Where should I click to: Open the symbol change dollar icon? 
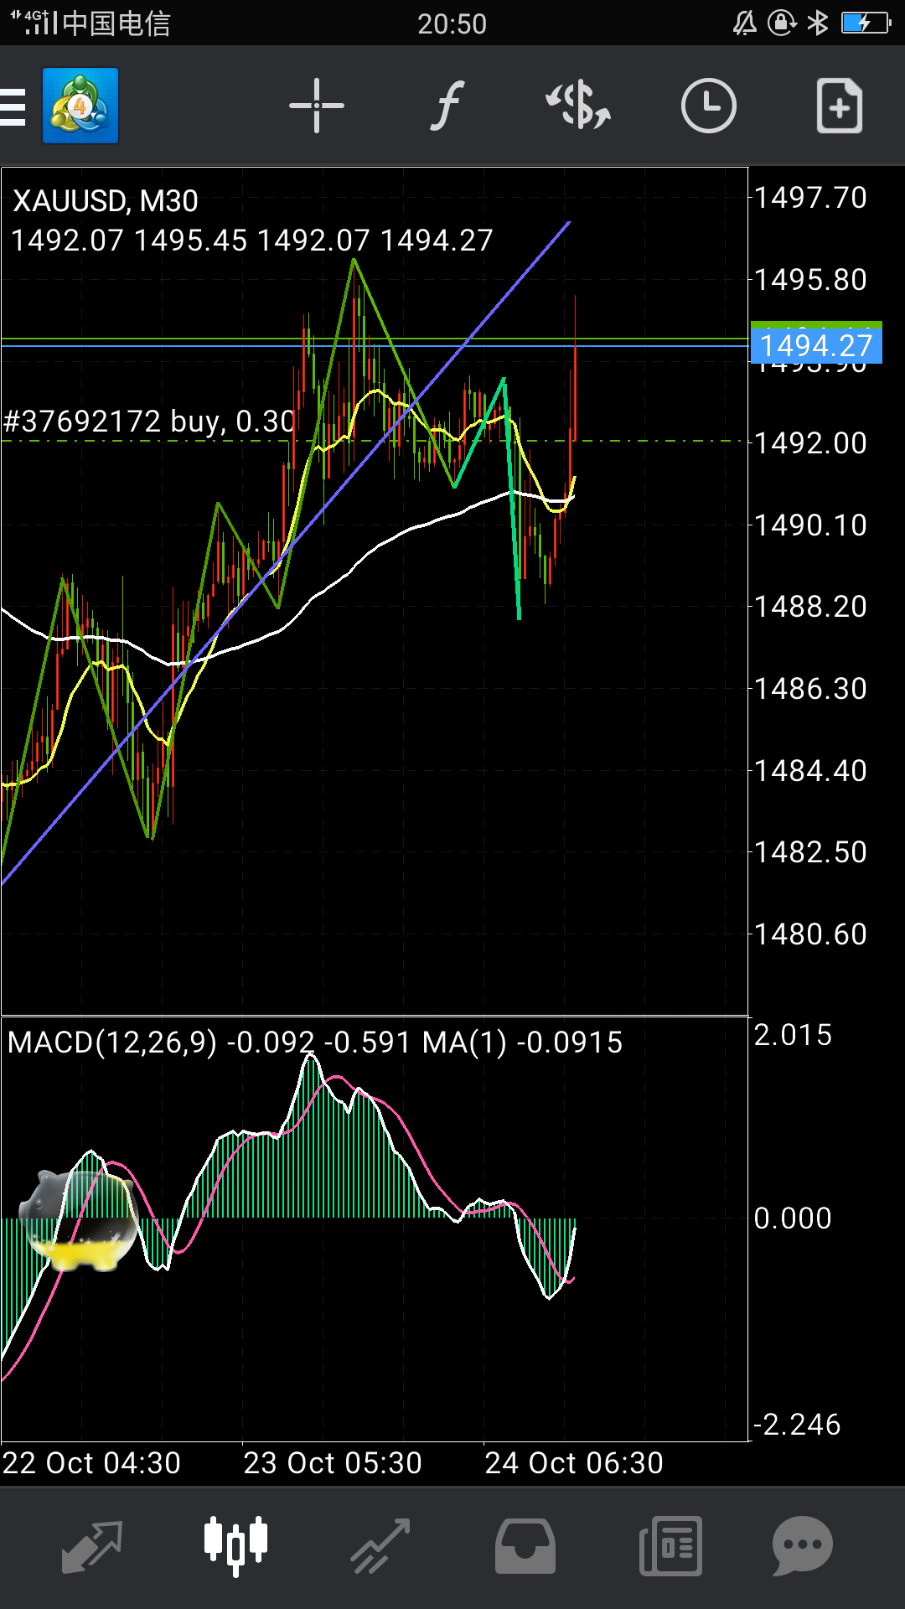pos(578,106)
